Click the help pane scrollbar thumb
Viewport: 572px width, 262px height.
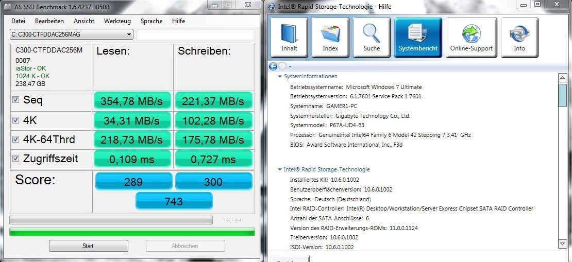coord(563,95)
